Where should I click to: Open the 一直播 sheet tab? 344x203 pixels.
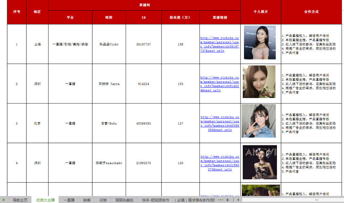(x=69, y=200)
